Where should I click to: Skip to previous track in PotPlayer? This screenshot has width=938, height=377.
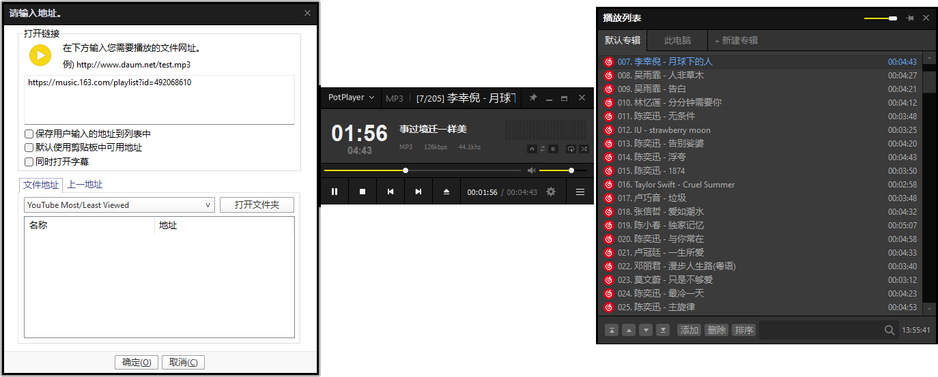[x=390, y=192]
